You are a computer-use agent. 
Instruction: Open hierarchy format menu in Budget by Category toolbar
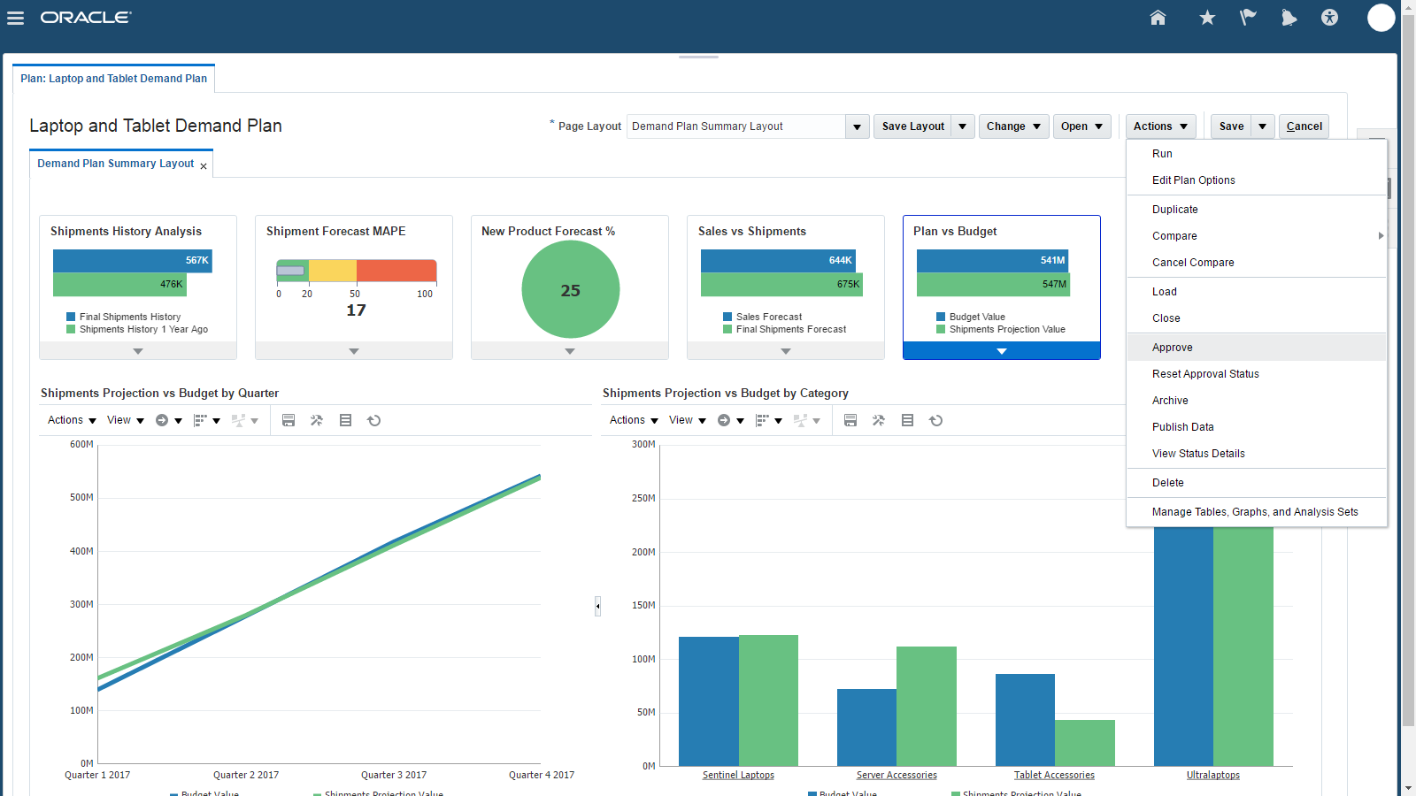(x=769, y=420)
